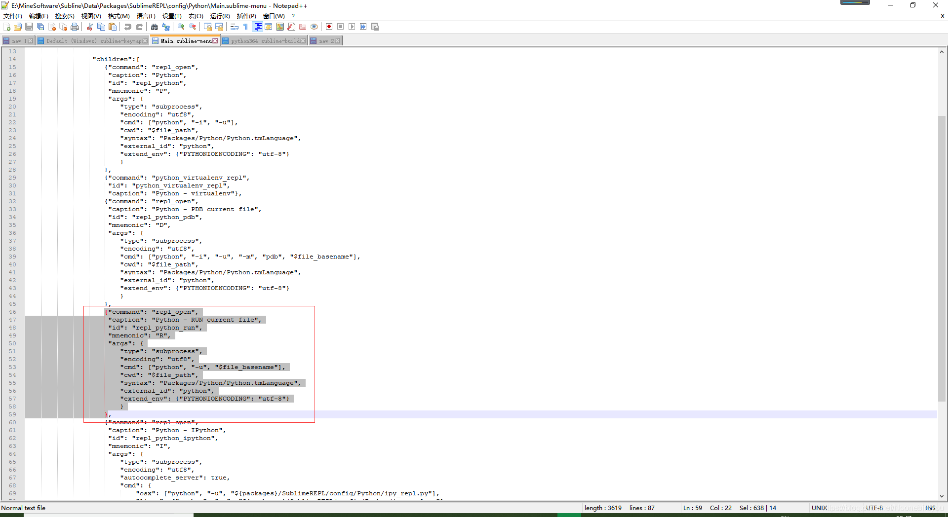Click the scrollbar down arrow
This screenshot has height=517, width=948.
pos(942,496)
